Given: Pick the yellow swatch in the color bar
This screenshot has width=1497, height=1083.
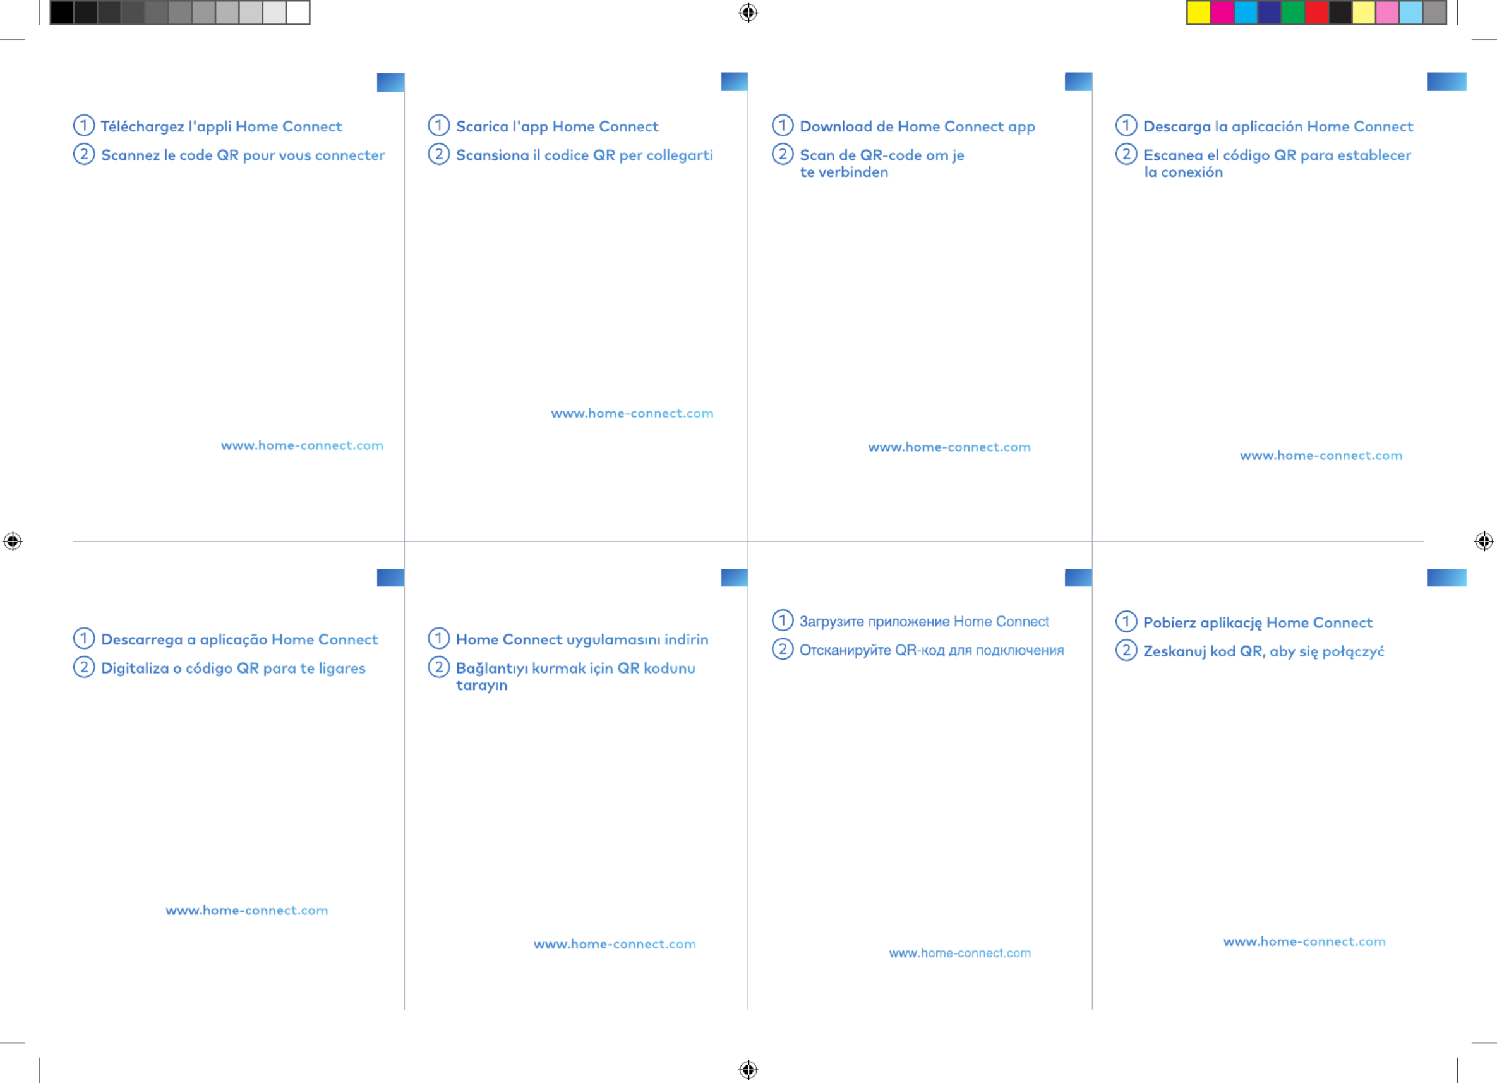Looking at the screenshot, I should click(1199, 13).
